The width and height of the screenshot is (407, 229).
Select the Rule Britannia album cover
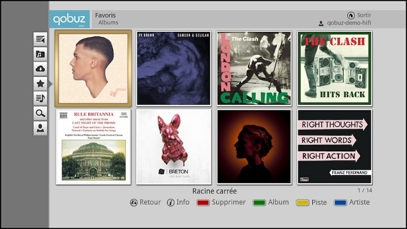pyautogui.click(x=93, y=147)
